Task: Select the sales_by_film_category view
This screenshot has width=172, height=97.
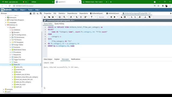Action: pos(23,82)
